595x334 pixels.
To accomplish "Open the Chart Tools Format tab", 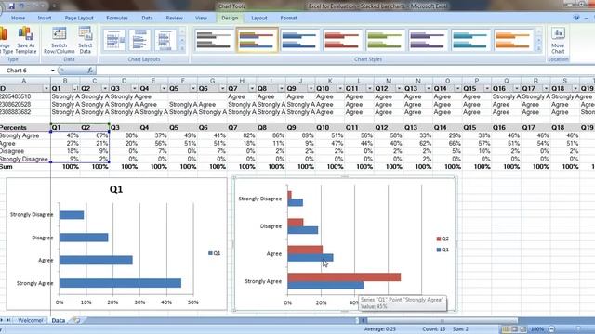I will click(x=289, y=18).
